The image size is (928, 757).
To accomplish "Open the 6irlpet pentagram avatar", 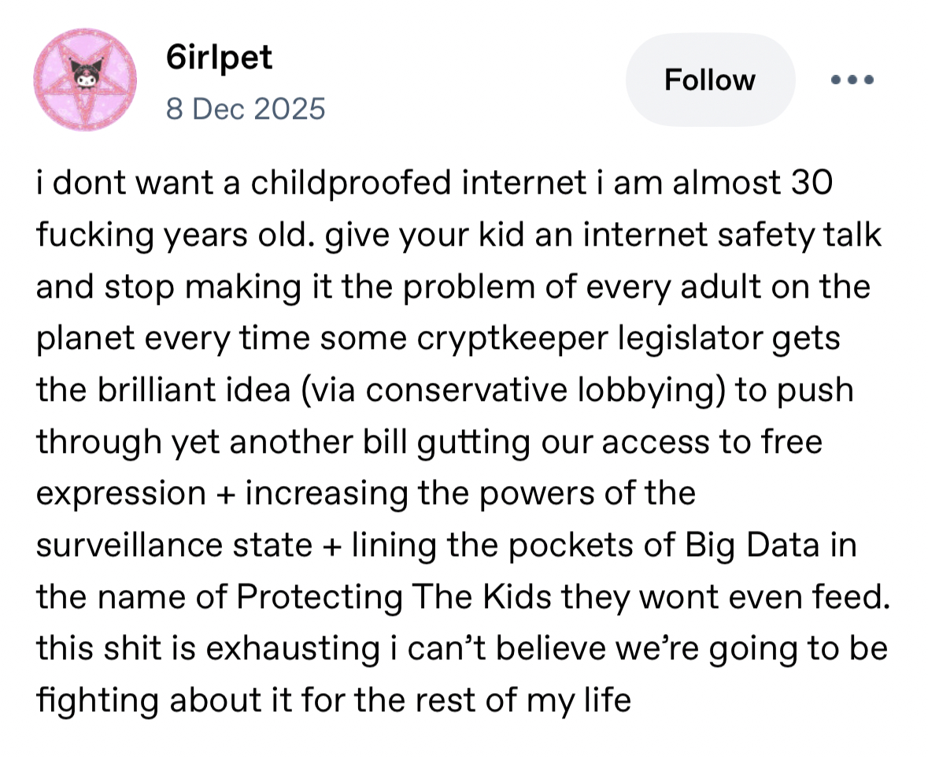I will [85, 80].
